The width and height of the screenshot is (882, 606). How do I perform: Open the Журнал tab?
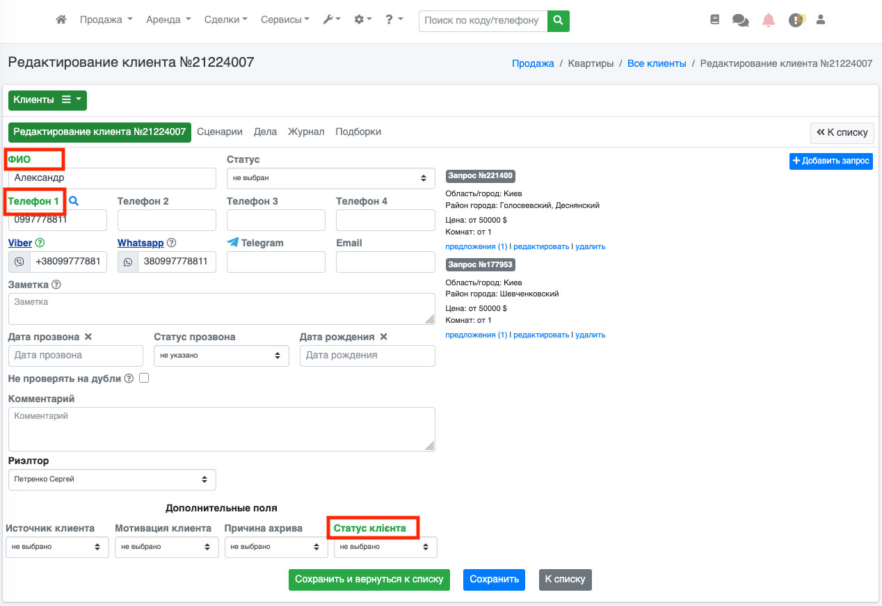306,131
